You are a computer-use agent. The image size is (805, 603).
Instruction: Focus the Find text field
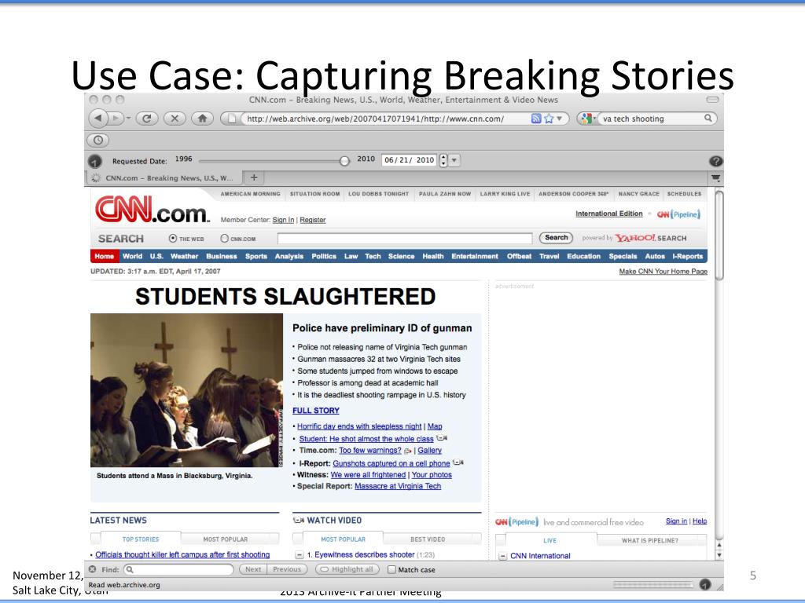tap(178, 569)
